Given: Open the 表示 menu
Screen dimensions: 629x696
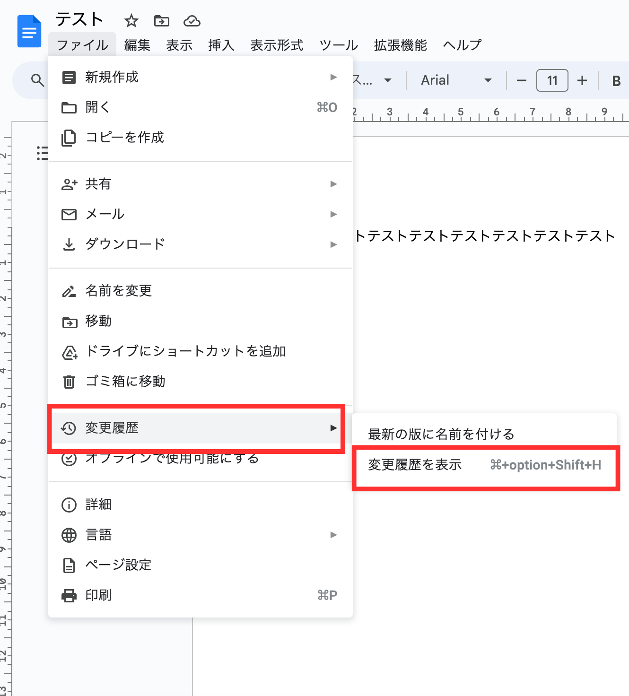Looking at the screenshot, I should (179, 45).
